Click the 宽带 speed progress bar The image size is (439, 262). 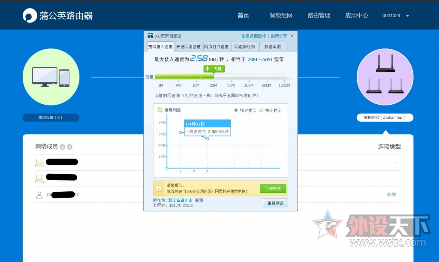pyautogui.click(x=220, y=77)
